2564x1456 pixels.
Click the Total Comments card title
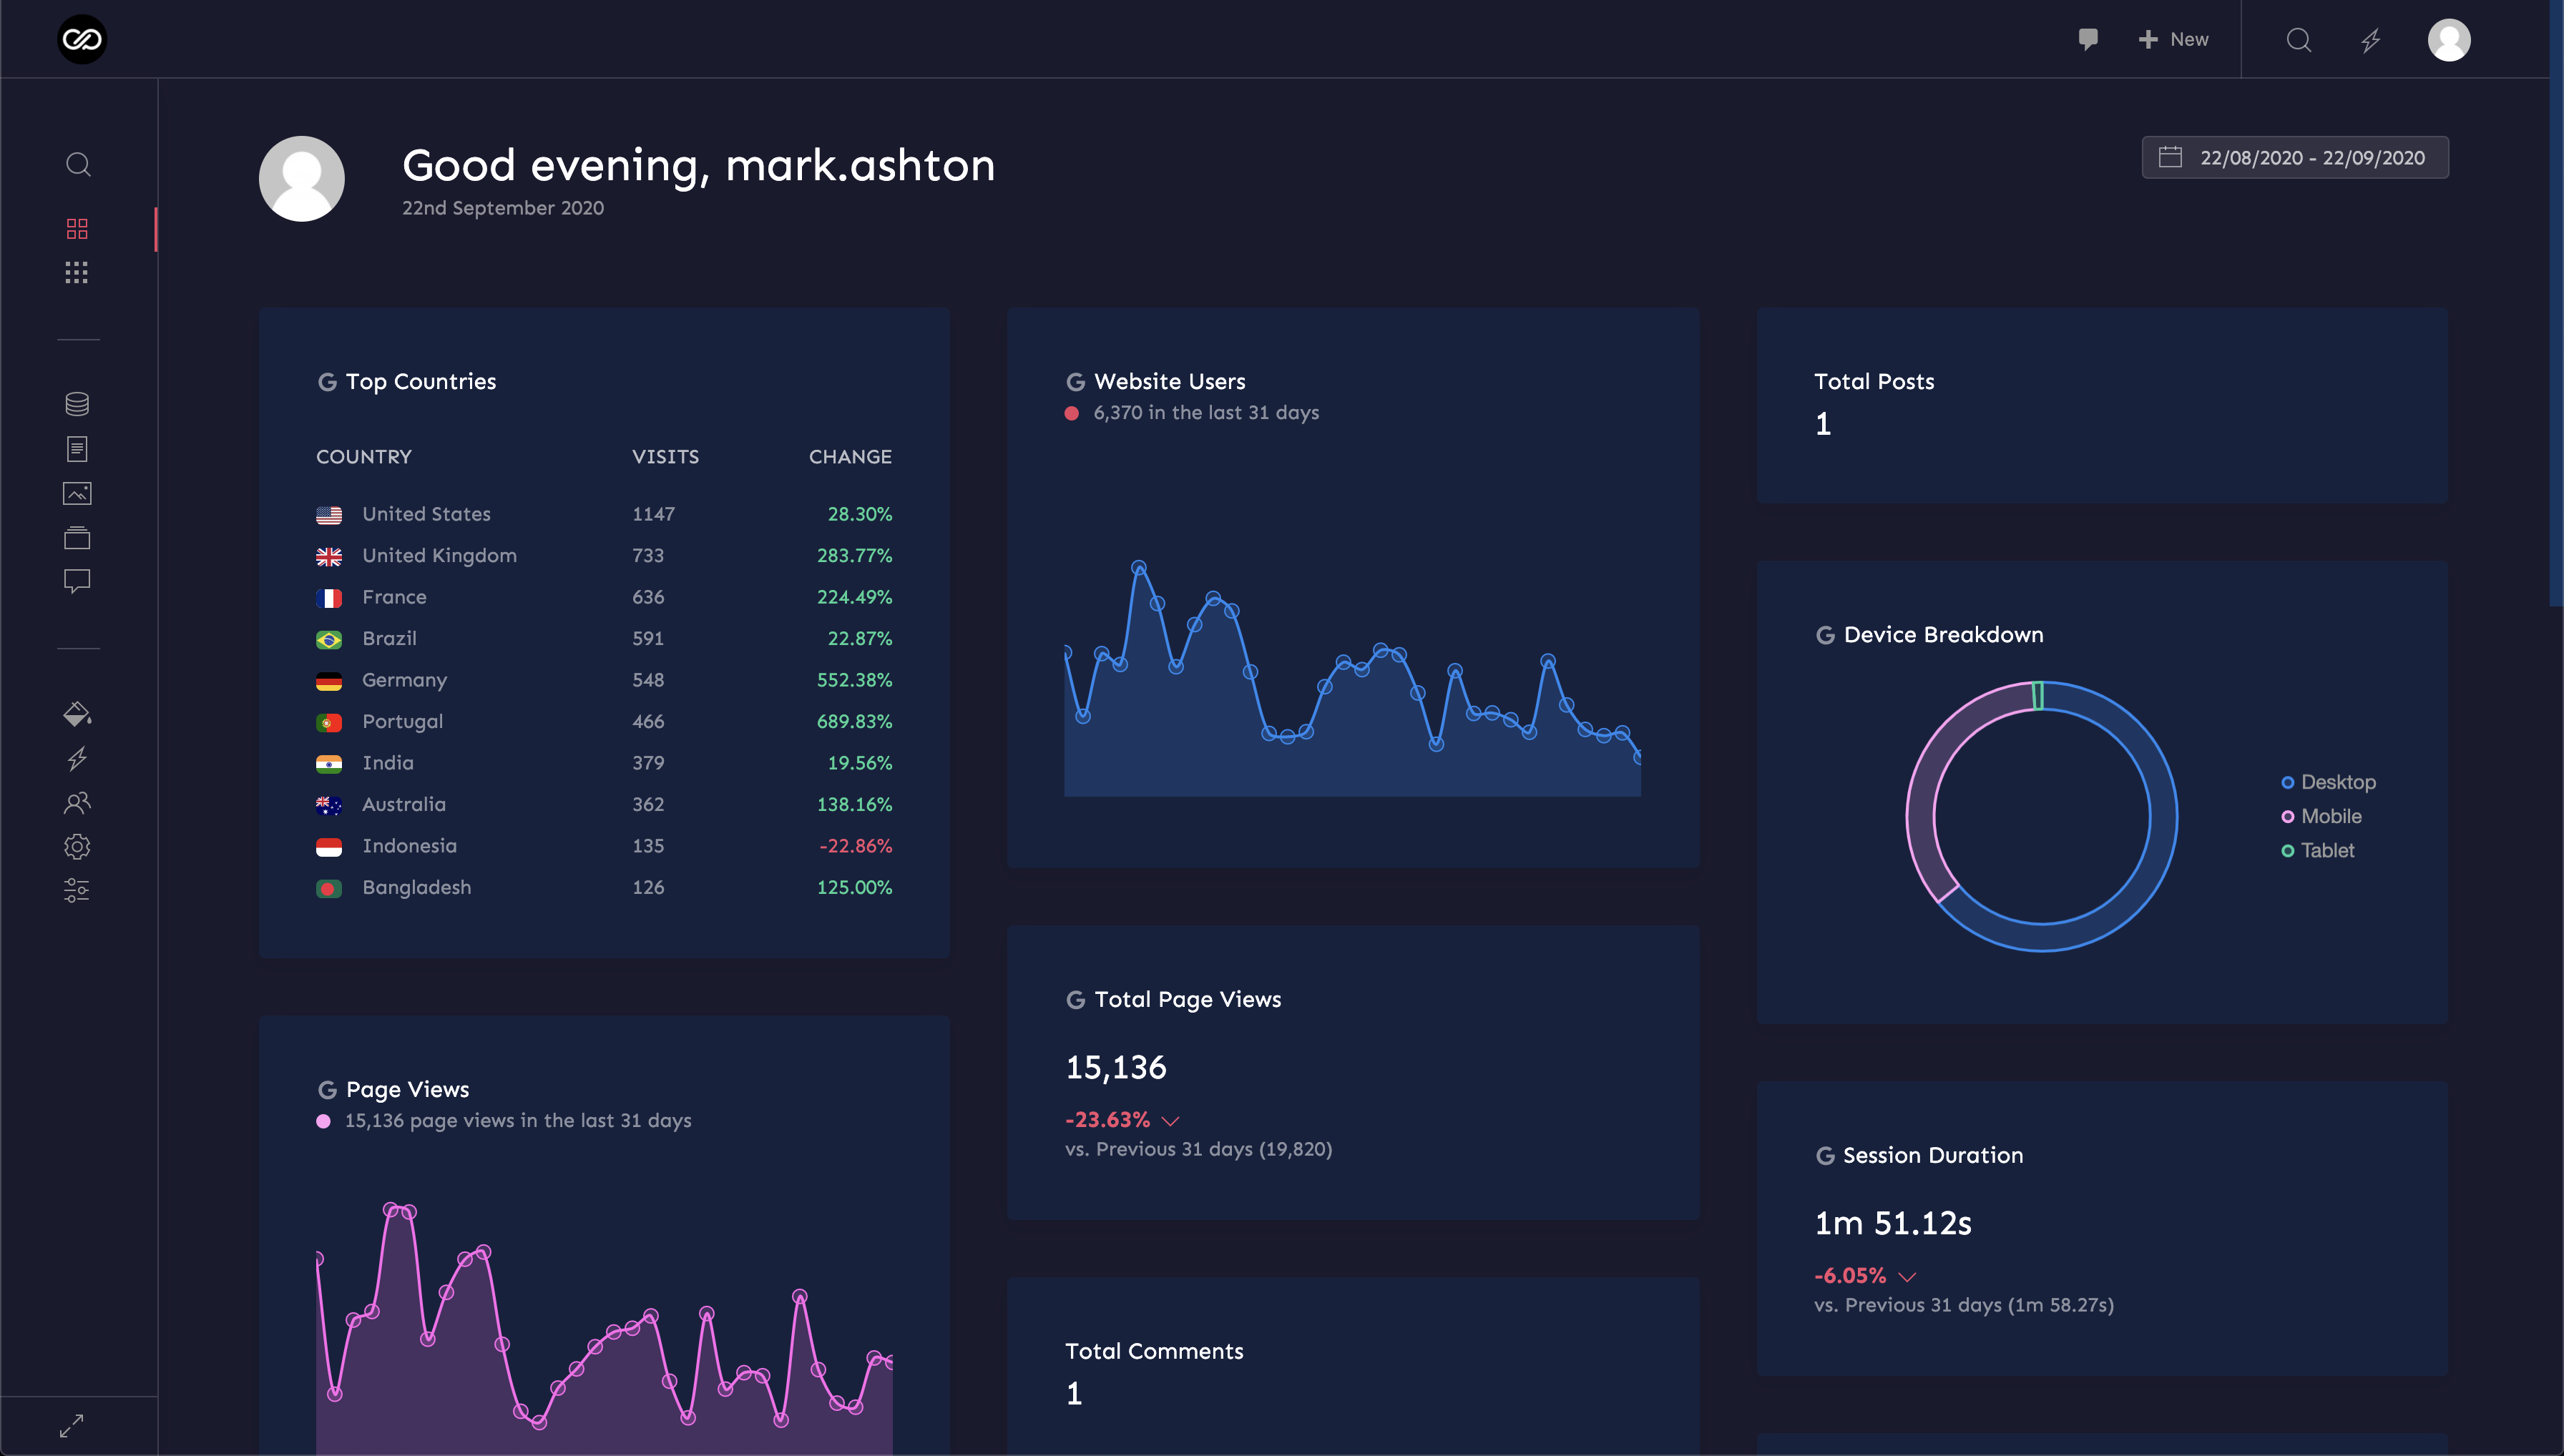1153,1352
